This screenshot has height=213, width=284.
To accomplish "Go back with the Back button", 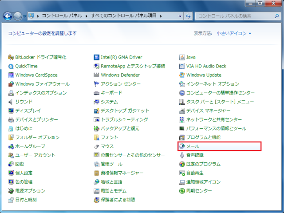I will tap(8, 16).
